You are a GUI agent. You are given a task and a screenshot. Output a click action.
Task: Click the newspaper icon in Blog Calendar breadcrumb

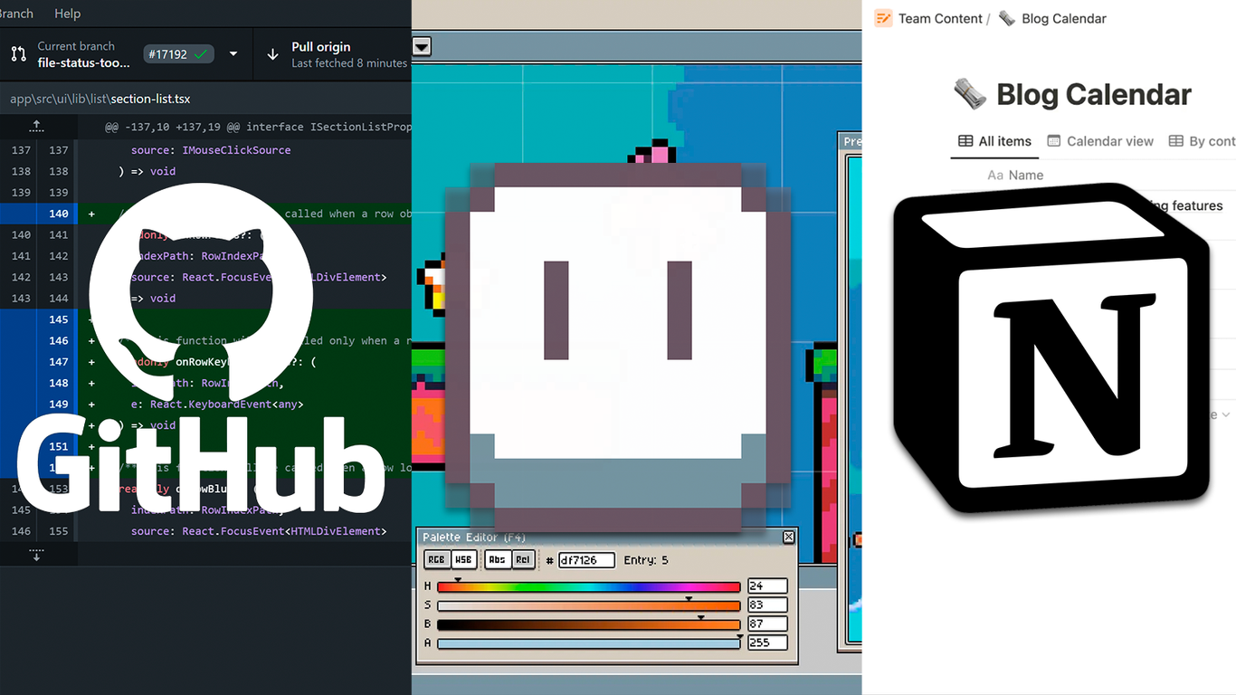1007,18
